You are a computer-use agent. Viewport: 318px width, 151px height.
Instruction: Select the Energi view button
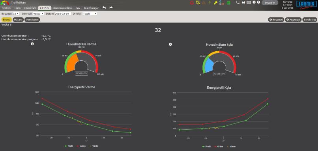pos(6,20)
